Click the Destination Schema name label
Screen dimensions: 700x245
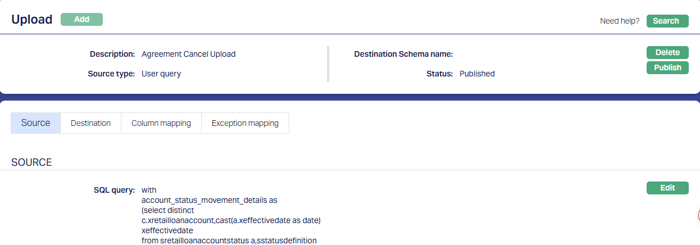click(403, 55)
